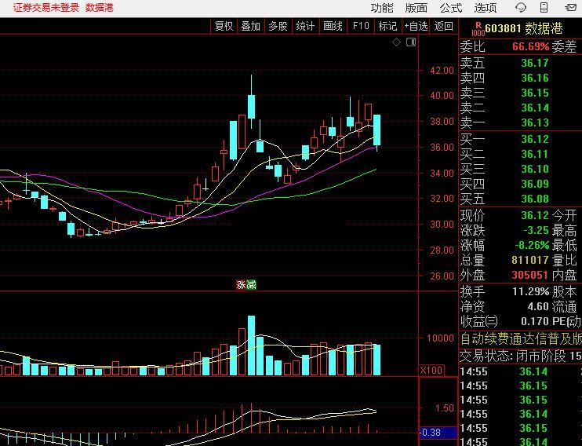
Task: Select 卖三 price 36.15
Action: [534, 93]
